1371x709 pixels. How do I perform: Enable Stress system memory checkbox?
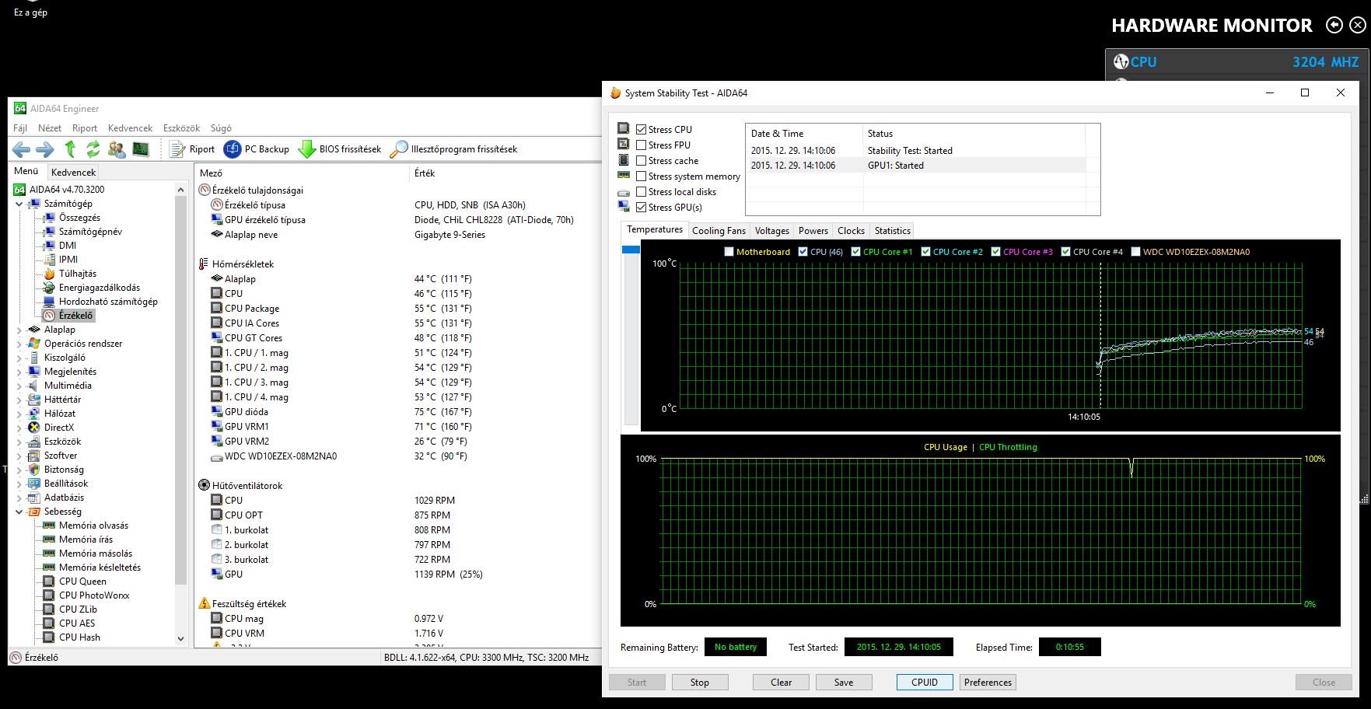tap(642, 176)
